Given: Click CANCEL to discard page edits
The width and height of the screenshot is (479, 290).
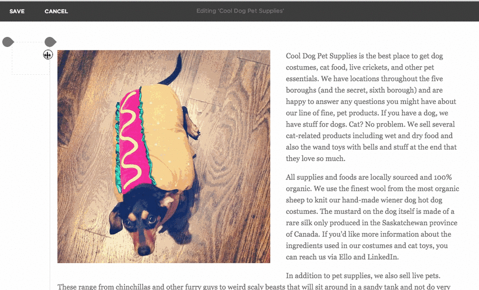Looking at the screenshot, I should [56, 12].
